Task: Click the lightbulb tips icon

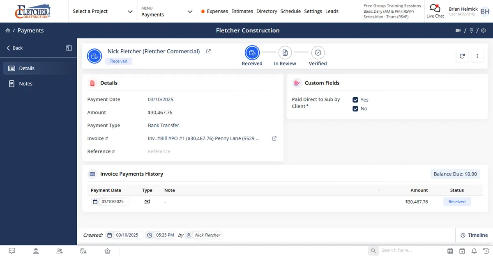Action: point(471,30)
